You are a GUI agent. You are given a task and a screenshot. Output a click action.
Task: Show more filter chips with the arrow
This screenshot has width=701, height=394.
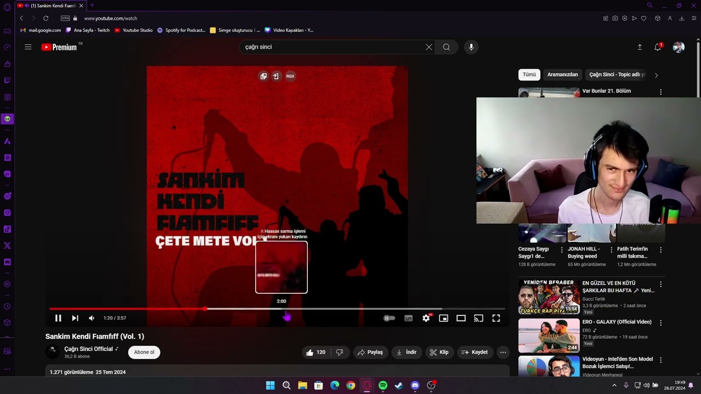656,75
